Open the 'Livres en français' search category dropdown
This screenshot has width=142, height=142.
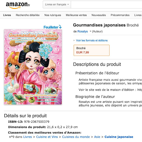[x=57, y=5]
